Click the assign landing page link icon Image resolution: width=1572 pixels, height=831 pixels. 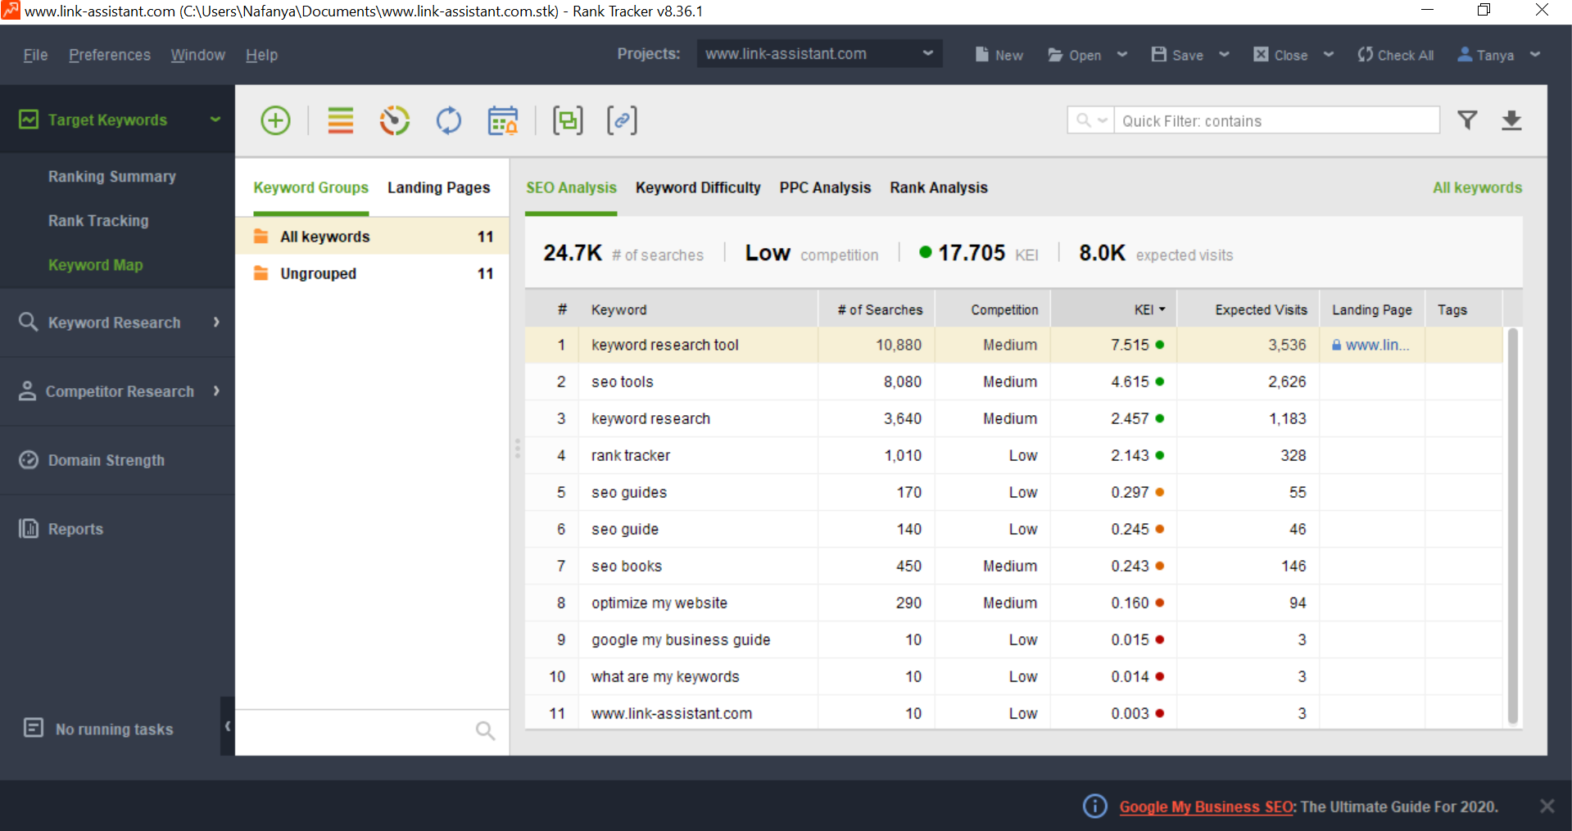pyautogui.click(x=622, y=120)
